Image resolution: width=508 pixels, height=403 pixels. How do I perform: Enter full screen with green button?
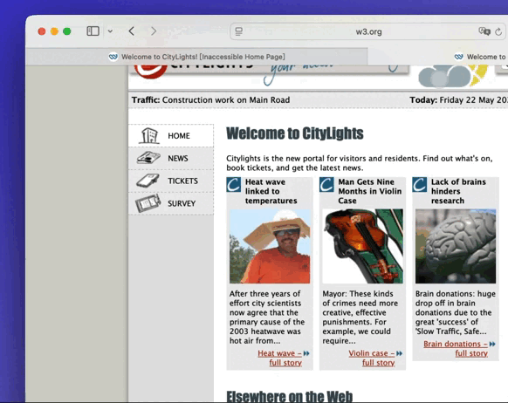[67, 31]
